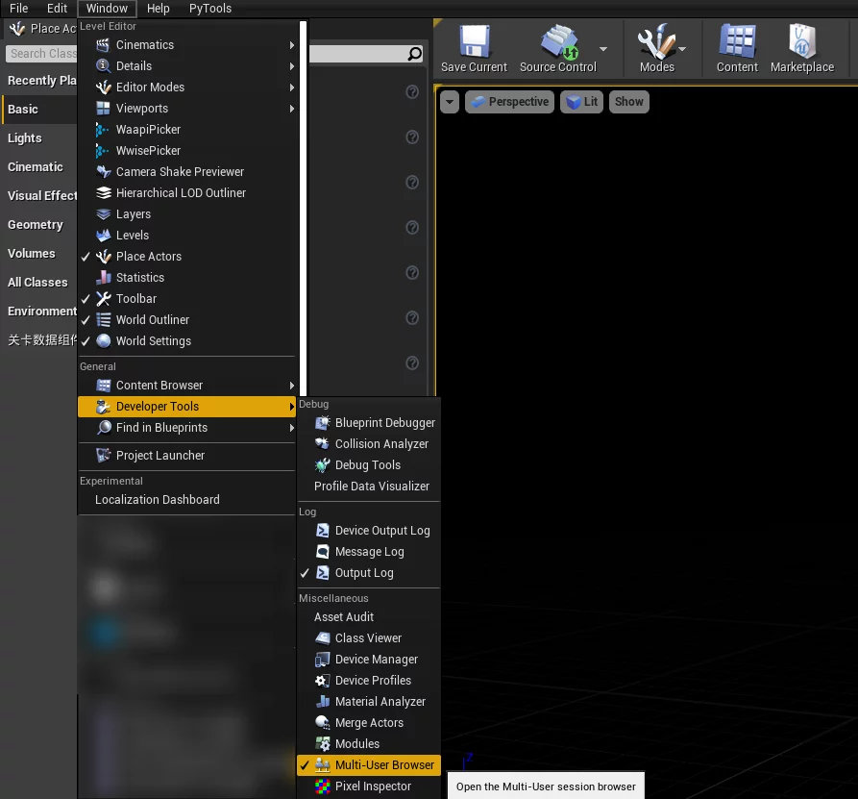Open the Marketplace toolbar icon

click(801, 48)
